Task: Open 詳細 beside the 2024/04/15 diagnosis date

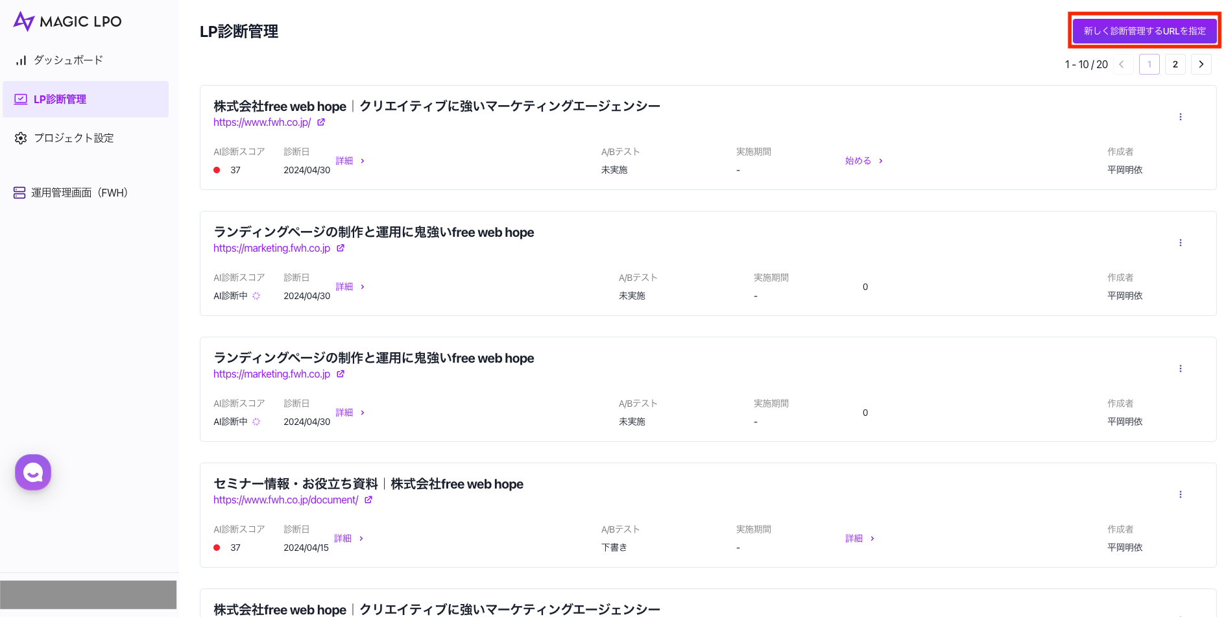Action: click(x=349, y=538)
